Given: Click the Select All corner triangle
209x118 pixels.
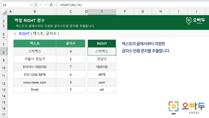Looking at the screenshot, I should [x=5, y=12].
